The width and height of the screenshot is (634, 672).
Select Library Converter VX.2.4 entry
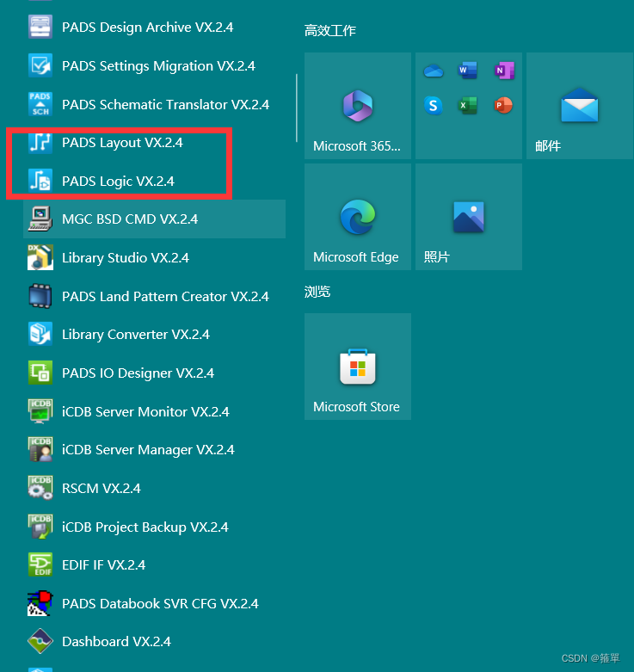coord(135,335)
